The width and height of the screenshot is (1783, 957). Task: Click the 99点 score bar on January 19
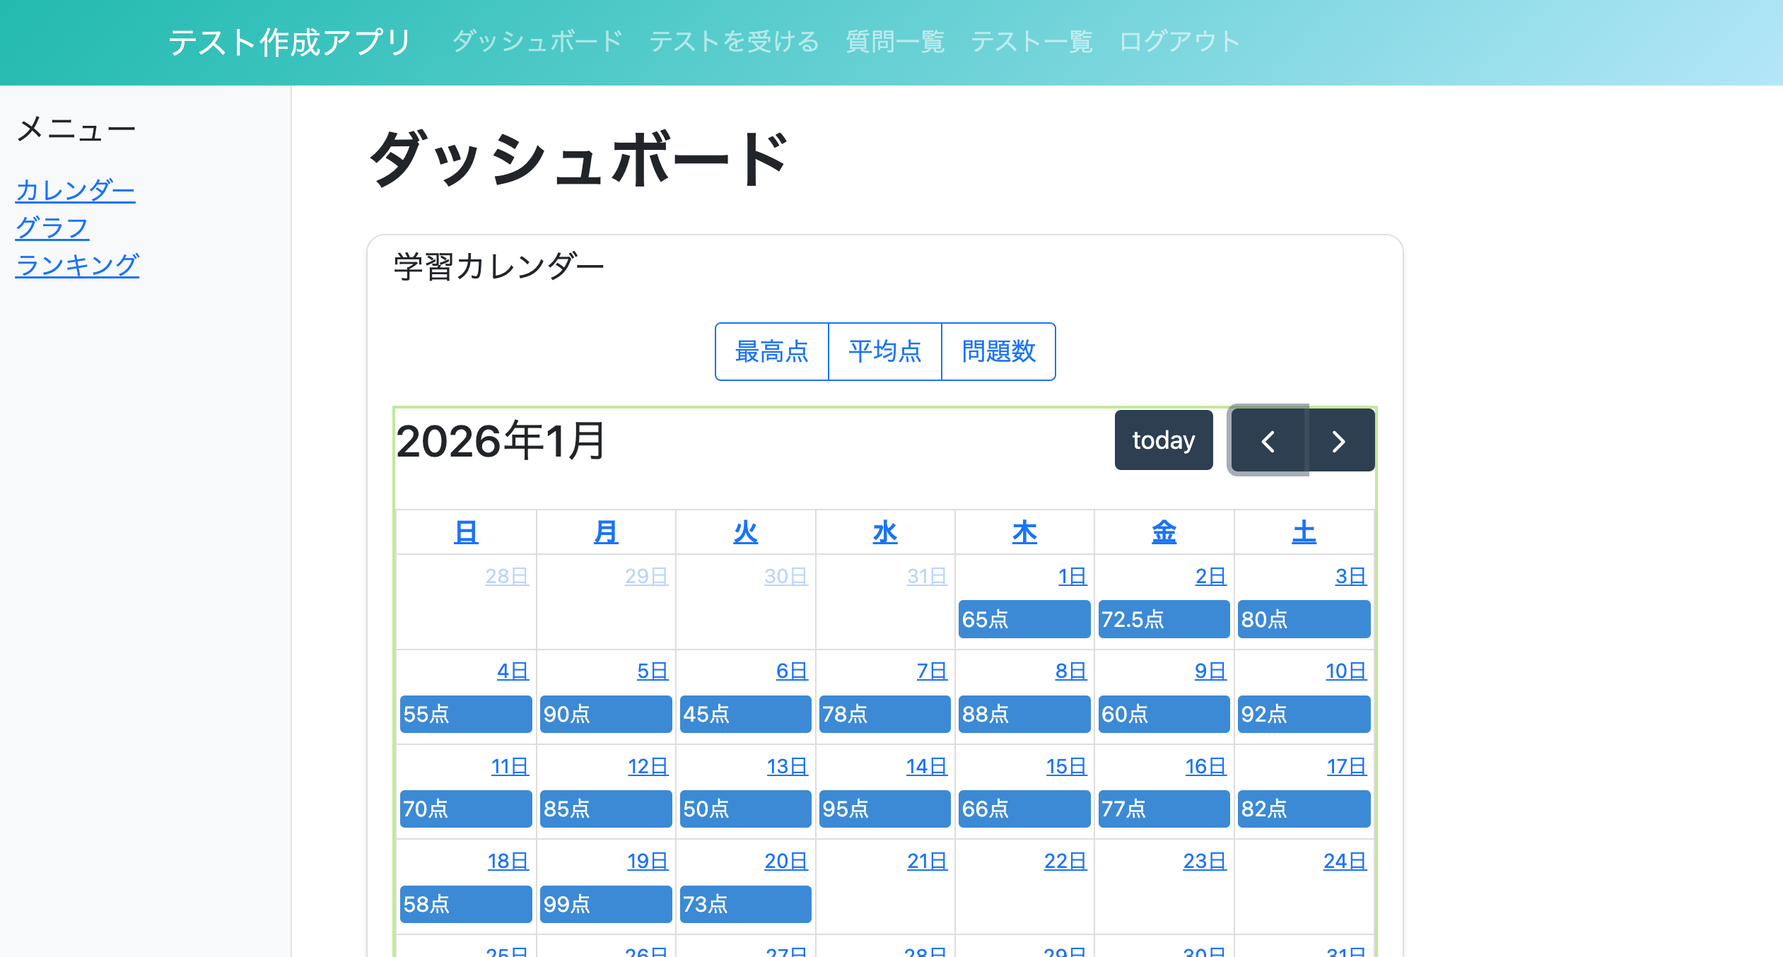pos(605,904)
